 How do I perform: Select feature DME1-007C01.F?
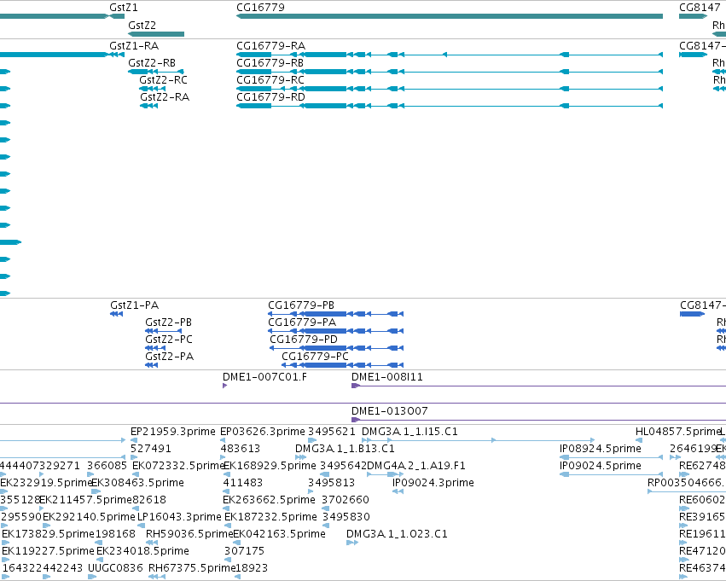264,377
